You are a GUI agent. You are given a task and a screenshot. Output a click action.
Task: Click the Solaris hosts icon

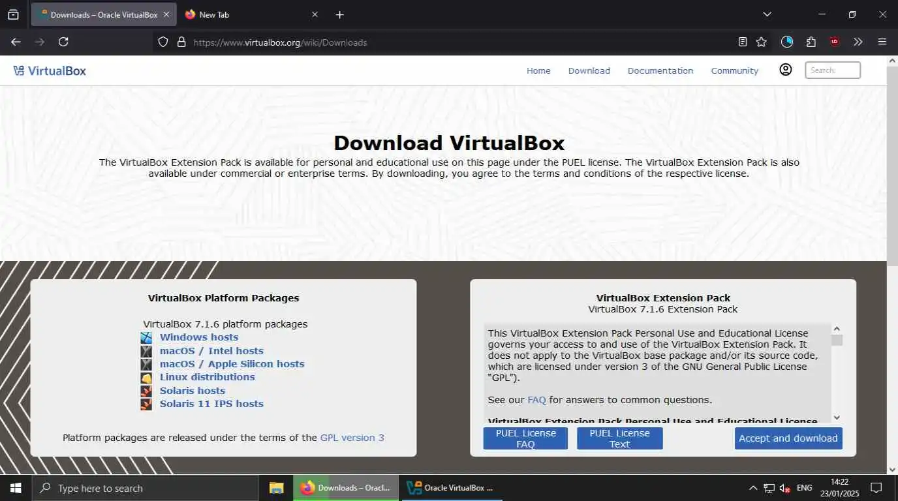tap(146, 391)
